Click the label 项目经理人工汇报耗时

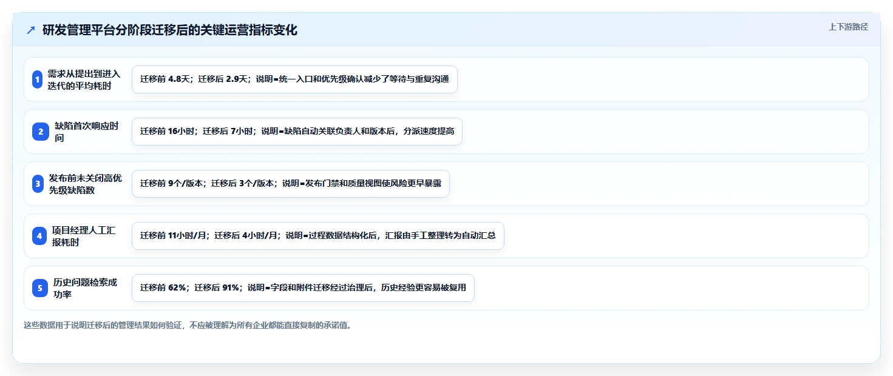[84, 236]
